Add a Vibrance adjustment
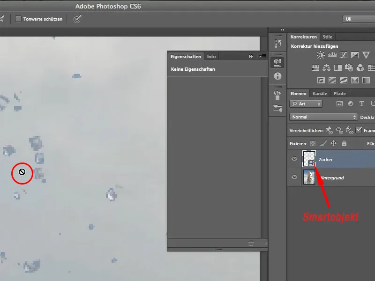Image resolution: width=375 pixels, height=281 pixels. point(366,55)
